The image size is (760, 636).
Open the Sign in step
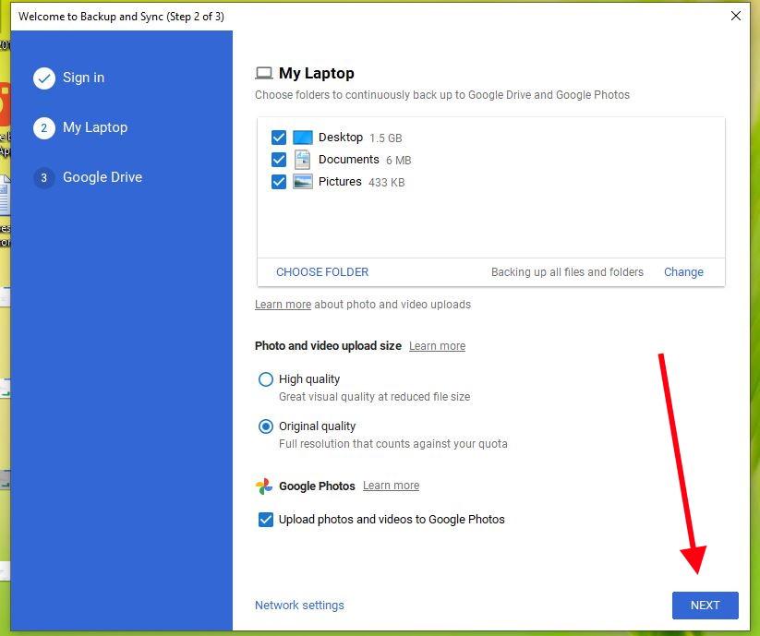pos(83,78)
